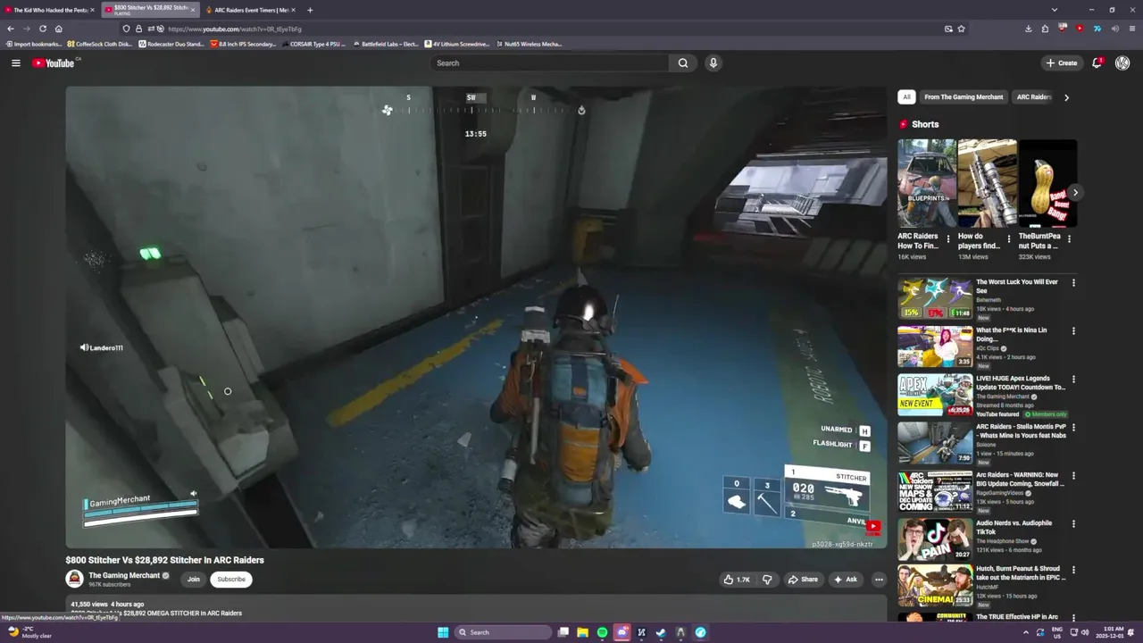Subscribe to The Gaming Merchant
Screen dimensions: 1143x643
pyautogui.click(x=231, y=580)
